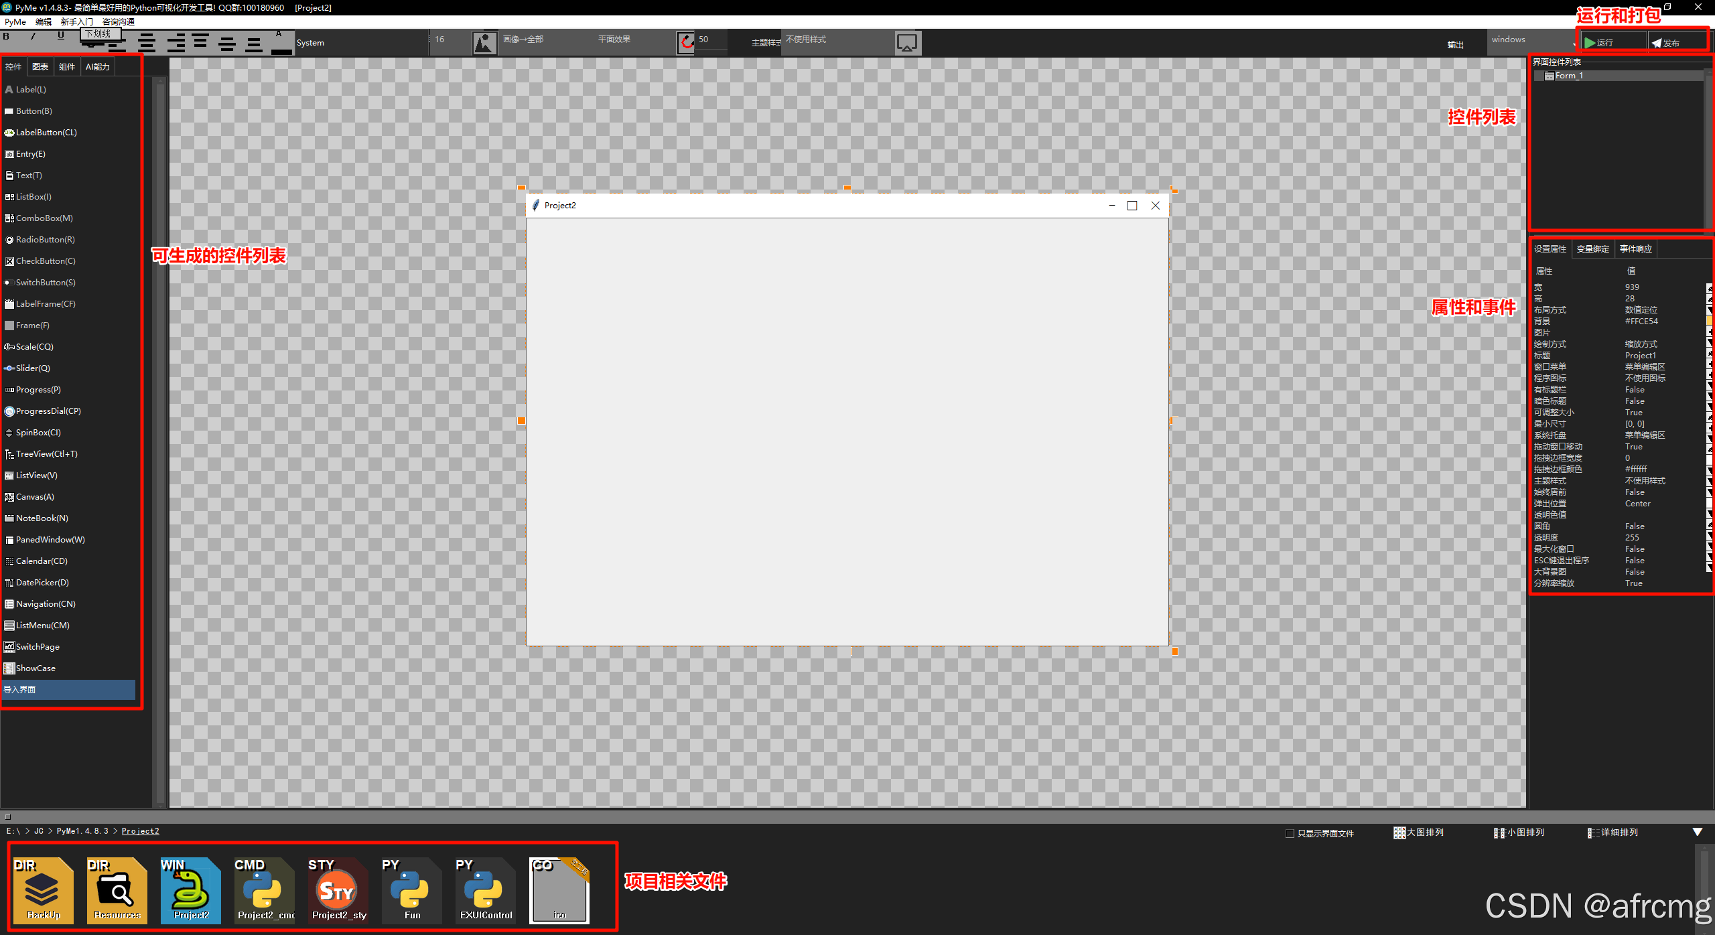Toggle italic text formatting
The image size is (1715, 935).
[x=33, y=36]
